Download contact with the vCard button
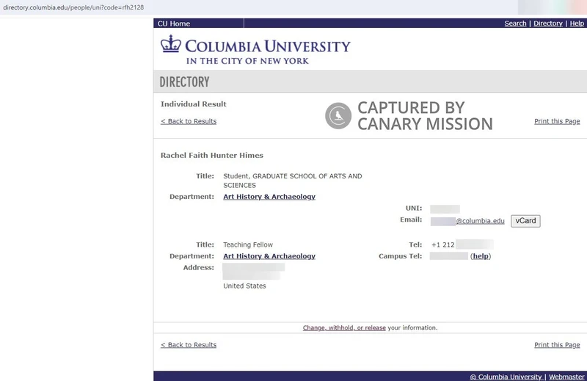This screenshot has height=381, width=587. pyautogui.click(x=525, y=221)
